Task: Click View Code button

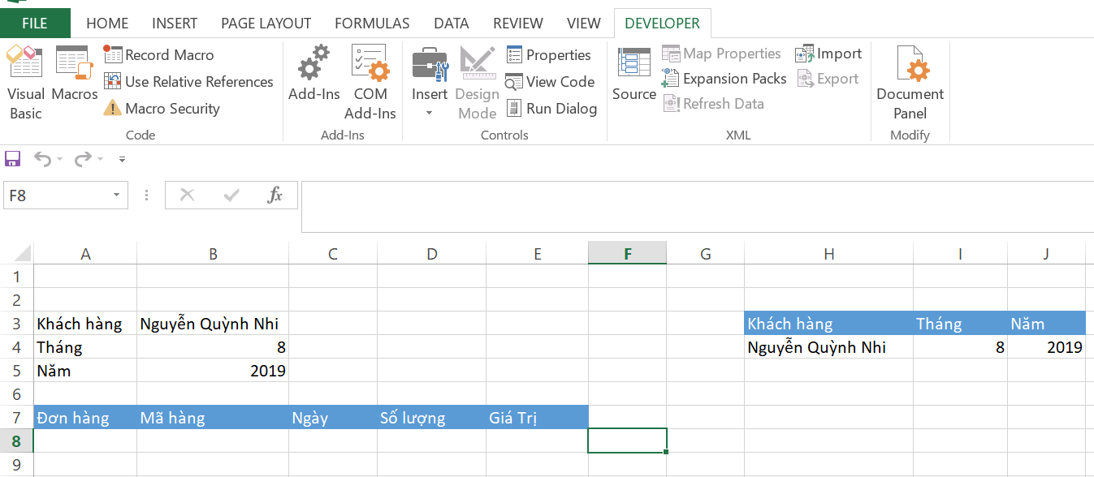Action: [551, 82]
